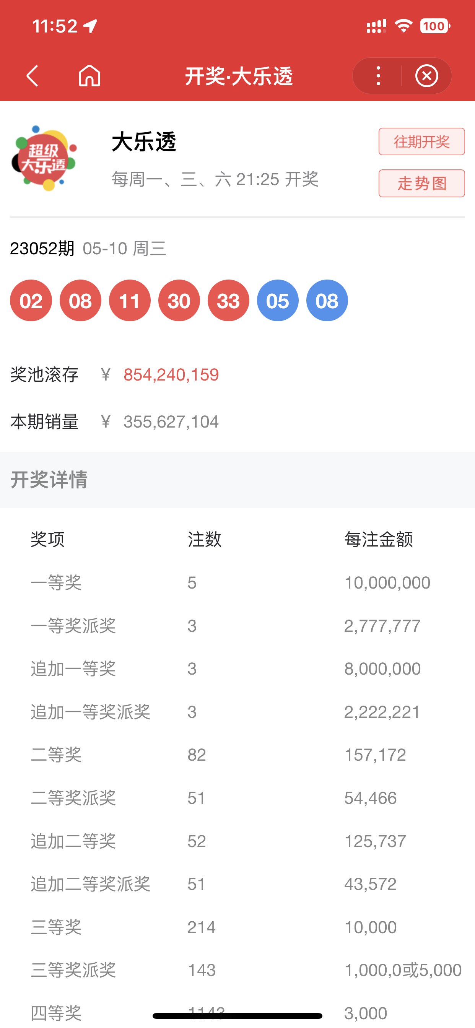
Task: Tap the 43,572 amount
Action: 371,884
